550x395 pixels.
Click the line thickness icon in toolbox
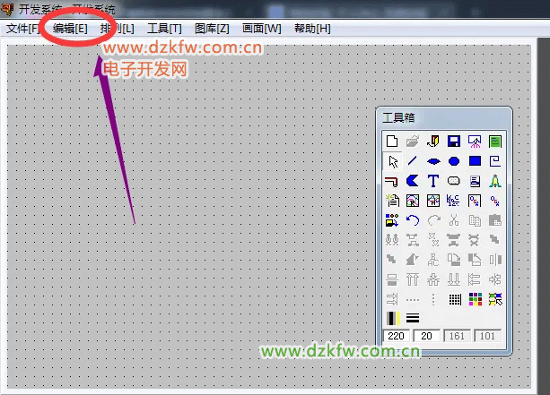(413, 318)
